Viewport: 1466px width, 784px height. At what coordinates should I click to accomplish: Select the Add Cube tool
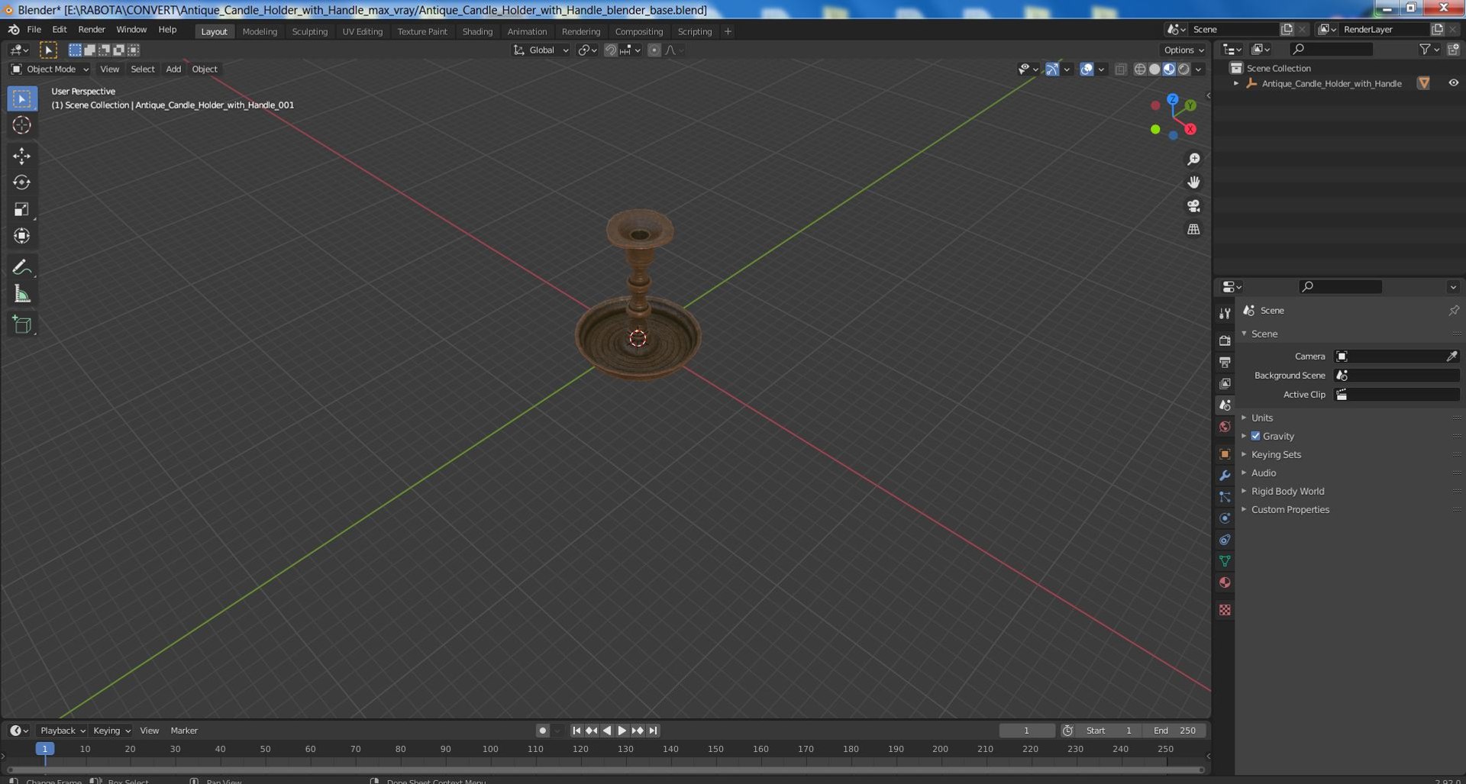click(x=21, y=324)
